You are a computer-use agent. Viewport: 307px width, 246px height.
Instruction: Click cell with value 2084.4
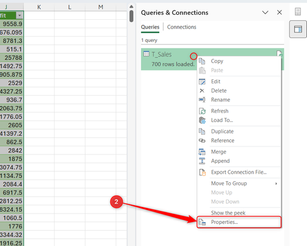click(12, 184)
